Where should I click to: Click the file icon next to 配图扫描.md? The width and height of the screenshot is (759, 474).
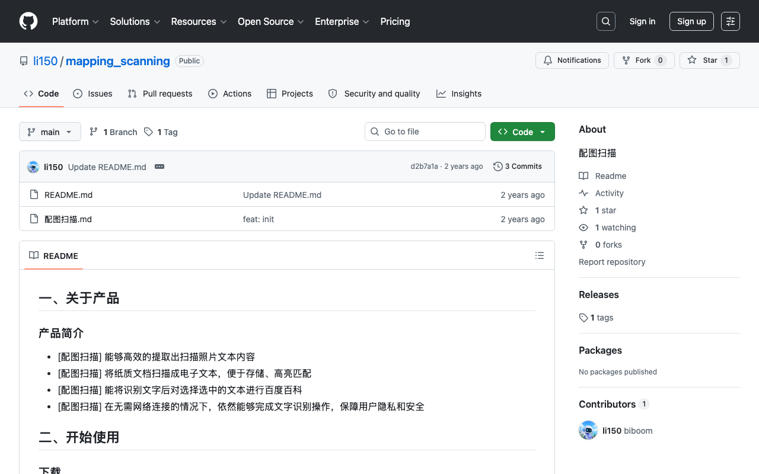click(x=34, y=219)
